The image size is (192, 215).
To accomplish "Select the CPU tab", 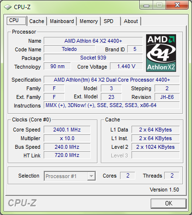I will (x=16, y=21).
